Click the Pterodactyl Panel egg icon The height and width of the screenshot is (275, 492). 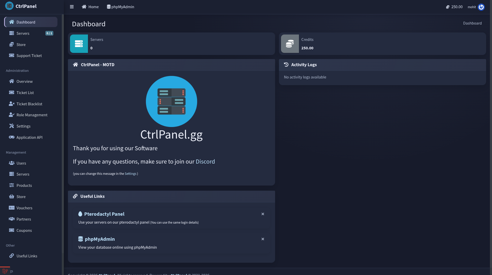(x=80, y=214)
